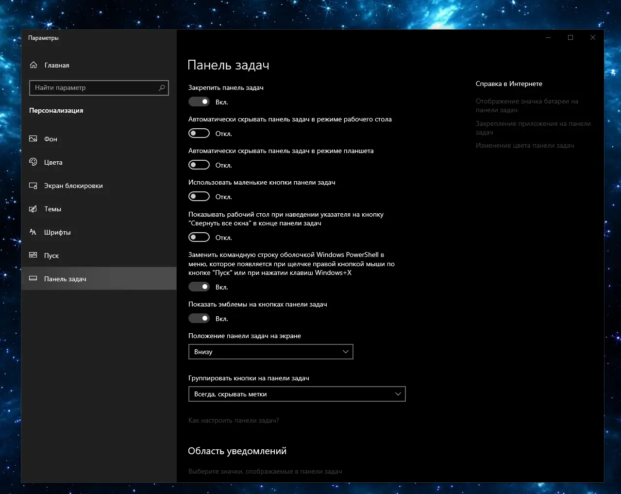Open link Выберите значки, отображаемые в панели задач

coord(265,472)
